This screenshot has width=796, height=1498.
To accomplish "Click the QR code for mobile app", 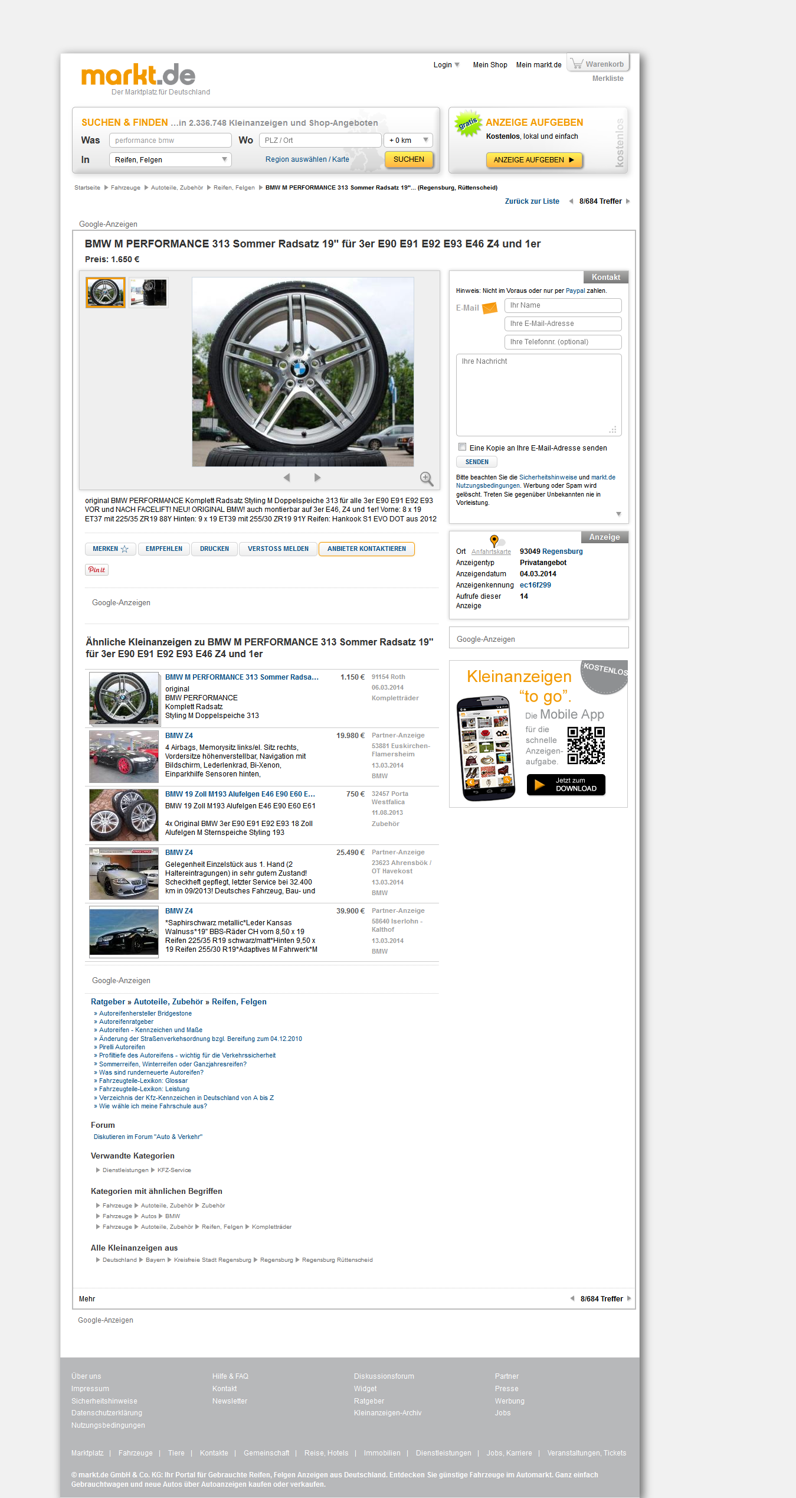I will [x=586, y=746].
